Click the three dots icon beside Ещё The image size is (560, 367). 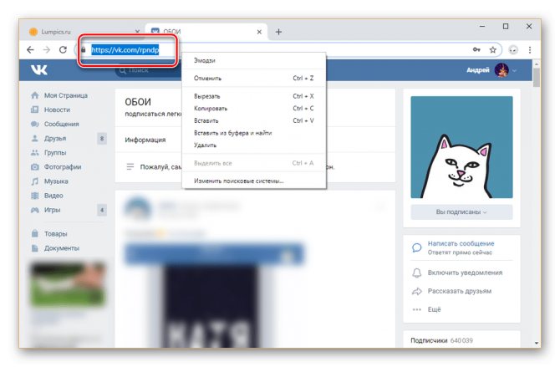pos(417,309)
